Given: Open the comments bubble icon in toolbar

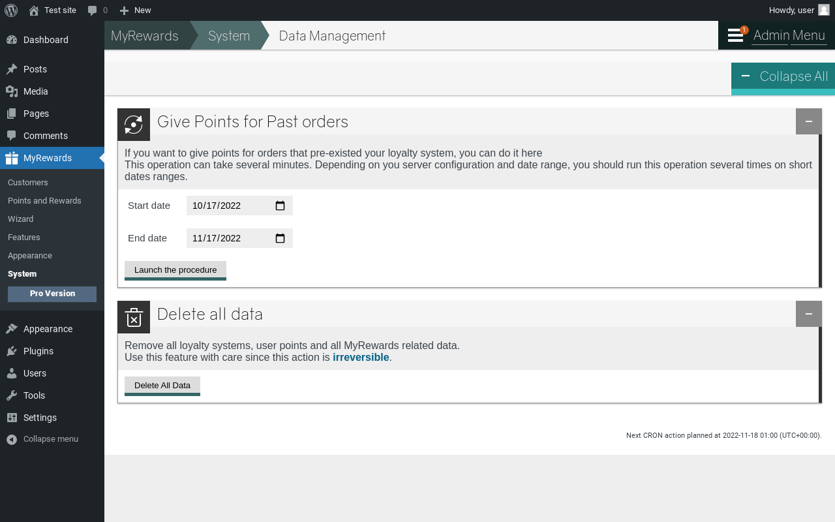Looking at the screenshot, I should pos(93,10).
